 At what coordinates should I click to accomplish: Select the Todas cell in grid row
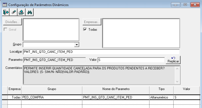(x=14, y=97)
